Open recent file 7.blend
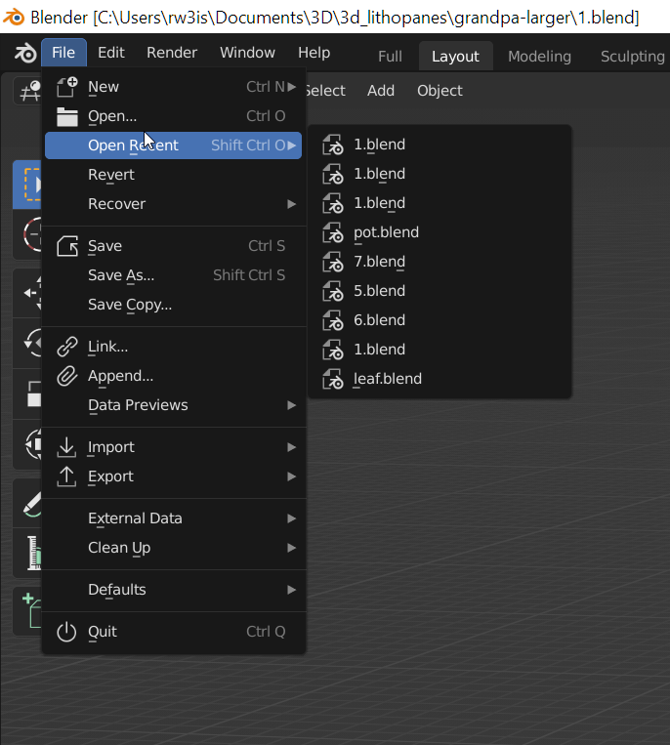The height and width of the screenshot is (745, 670). pos(440,263)
